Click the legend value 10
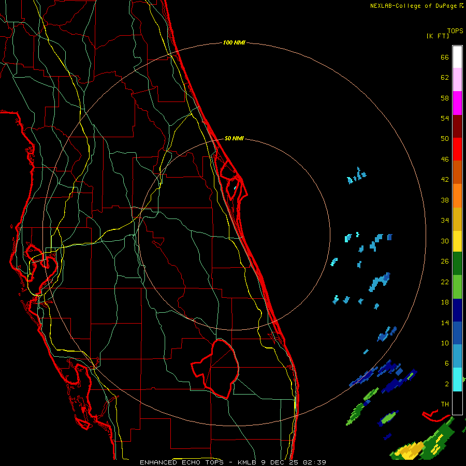Image resolution: width=466 pixels, height=466 pixels. pos(445,343)
